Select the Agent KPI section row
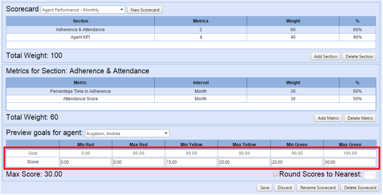Screen dimensions: 383x195 (x=80, y=37)
